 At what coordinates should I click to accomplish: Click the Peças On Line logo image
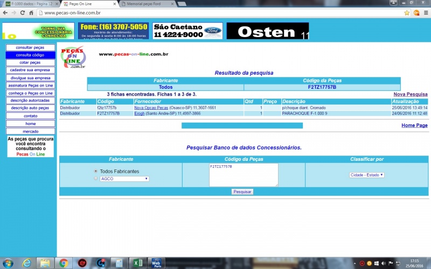coord(73,57)
